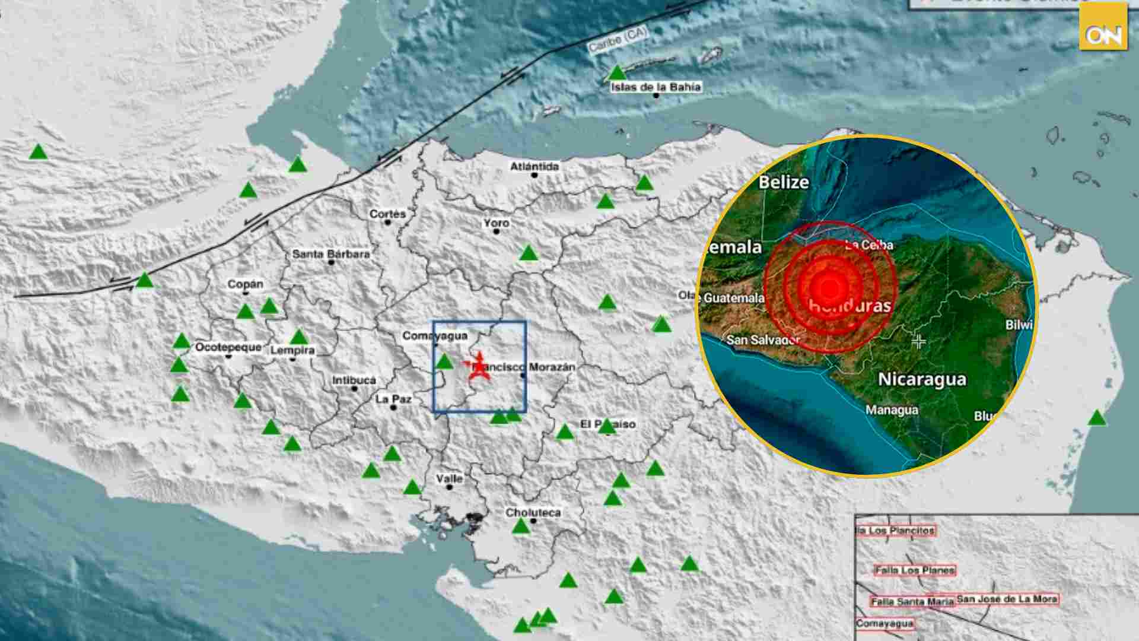1139x641 pixels.
Task: Click the Lempira label
Action: pos(292,351)
